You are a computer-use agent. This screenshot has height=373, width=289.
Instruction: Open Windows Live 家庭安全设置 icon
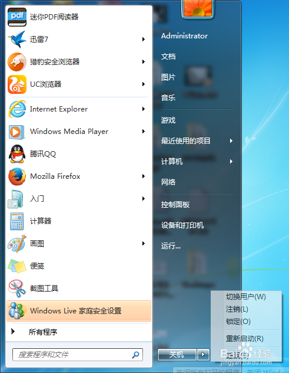[17, 311]
